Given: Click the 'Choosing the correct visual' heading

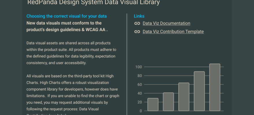Looking at the screenshot, I should point(66,16).
